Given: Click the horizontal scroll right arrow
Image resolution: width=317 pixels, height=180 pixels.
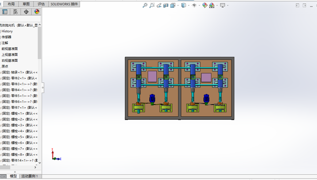Looking at the screenshot, I should [35, 167].
